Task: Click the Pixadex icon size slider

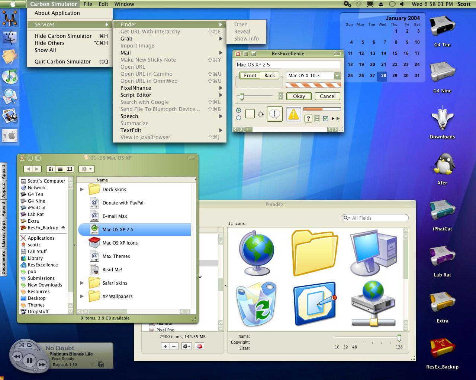Action: [x=399, y=338]
